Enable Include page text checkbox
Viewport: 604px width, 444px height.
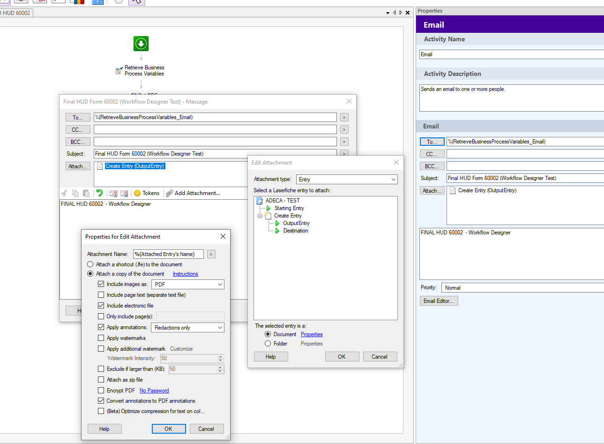click(x=101, y=295)
